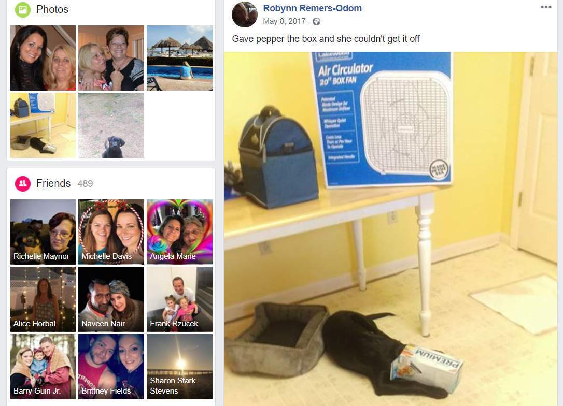
Task: Open friend Frank Rzucek's profile
Action: coord(179,299)
